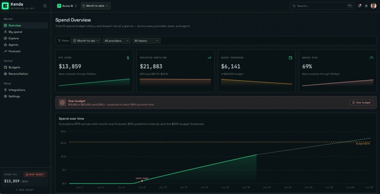Open the notifications bell
This screenshot has width=380, height=194.
[x=359, y=6]
